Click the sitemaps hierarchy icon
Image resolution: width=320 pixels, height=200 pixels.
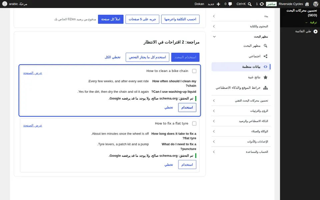click(265, 88)
